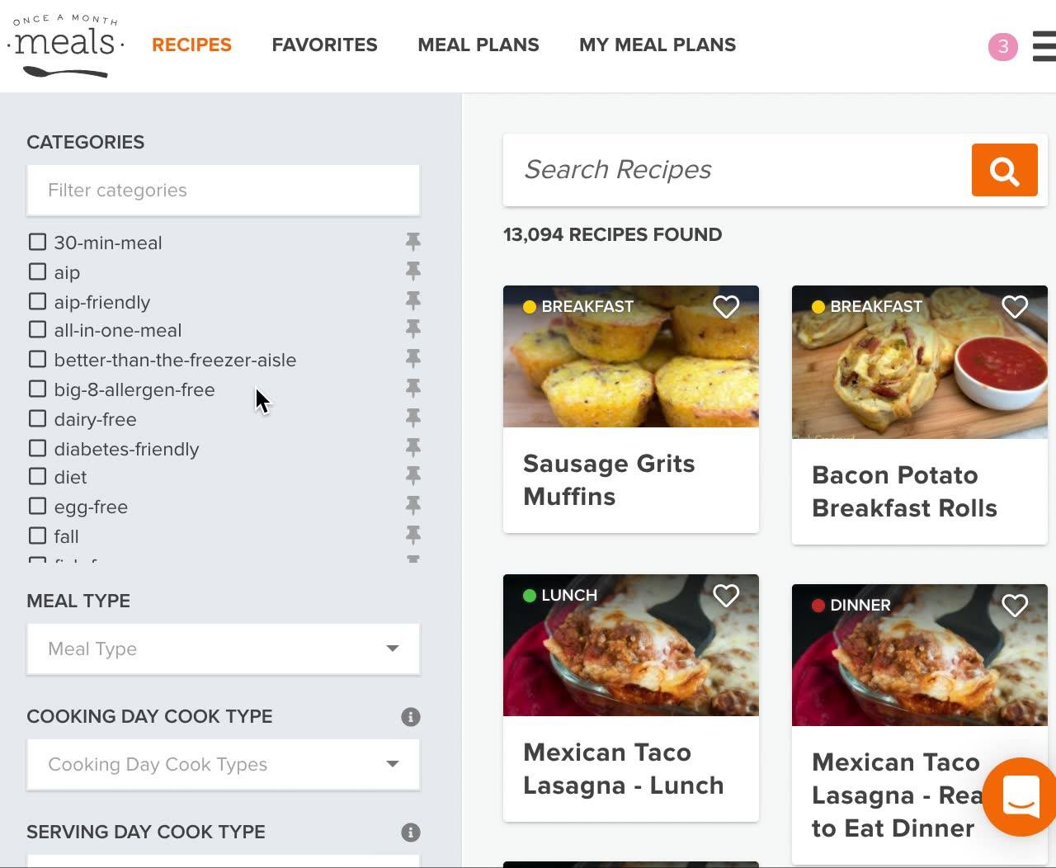Open the orange chat support bubble
Screen dimensions: 1056x868
pyautogui.click(x=1021, y=797)
